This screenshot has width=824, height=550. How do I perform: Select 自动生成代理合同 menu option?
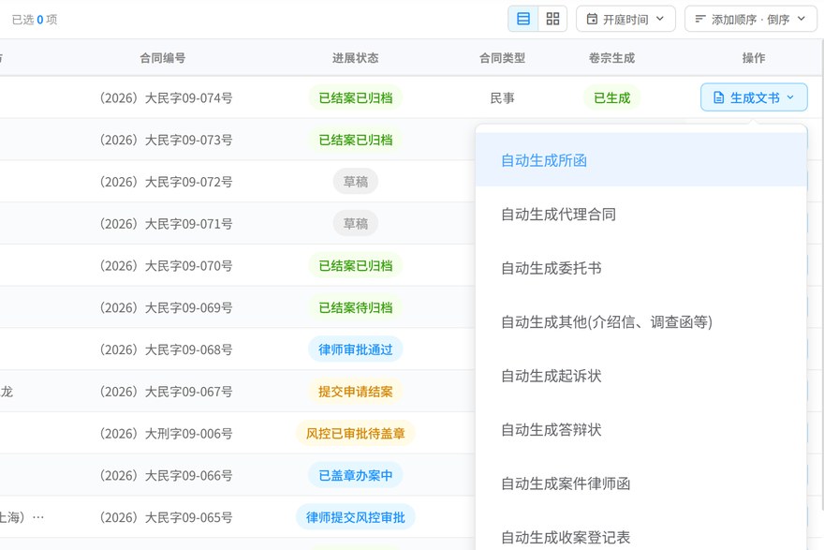(640, 214)
